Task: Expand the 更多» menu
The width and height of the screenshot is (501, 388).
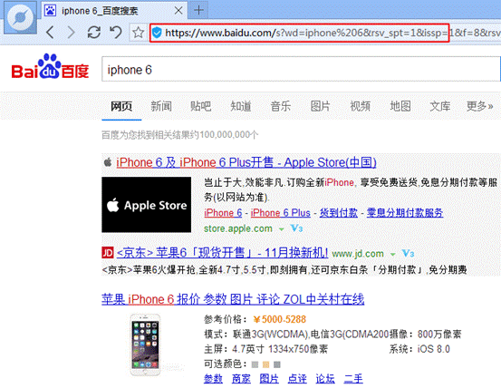Action: [x=479, y=106]
